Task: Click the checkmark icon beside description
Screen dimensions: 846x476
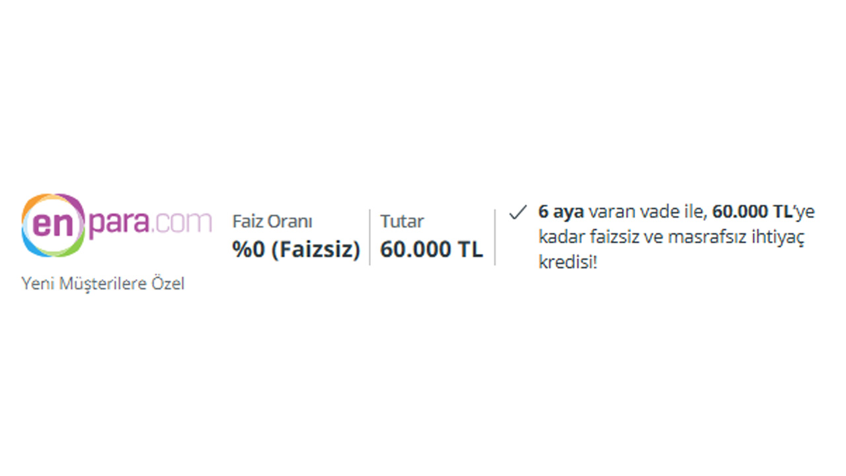Action: pos(518,212)
